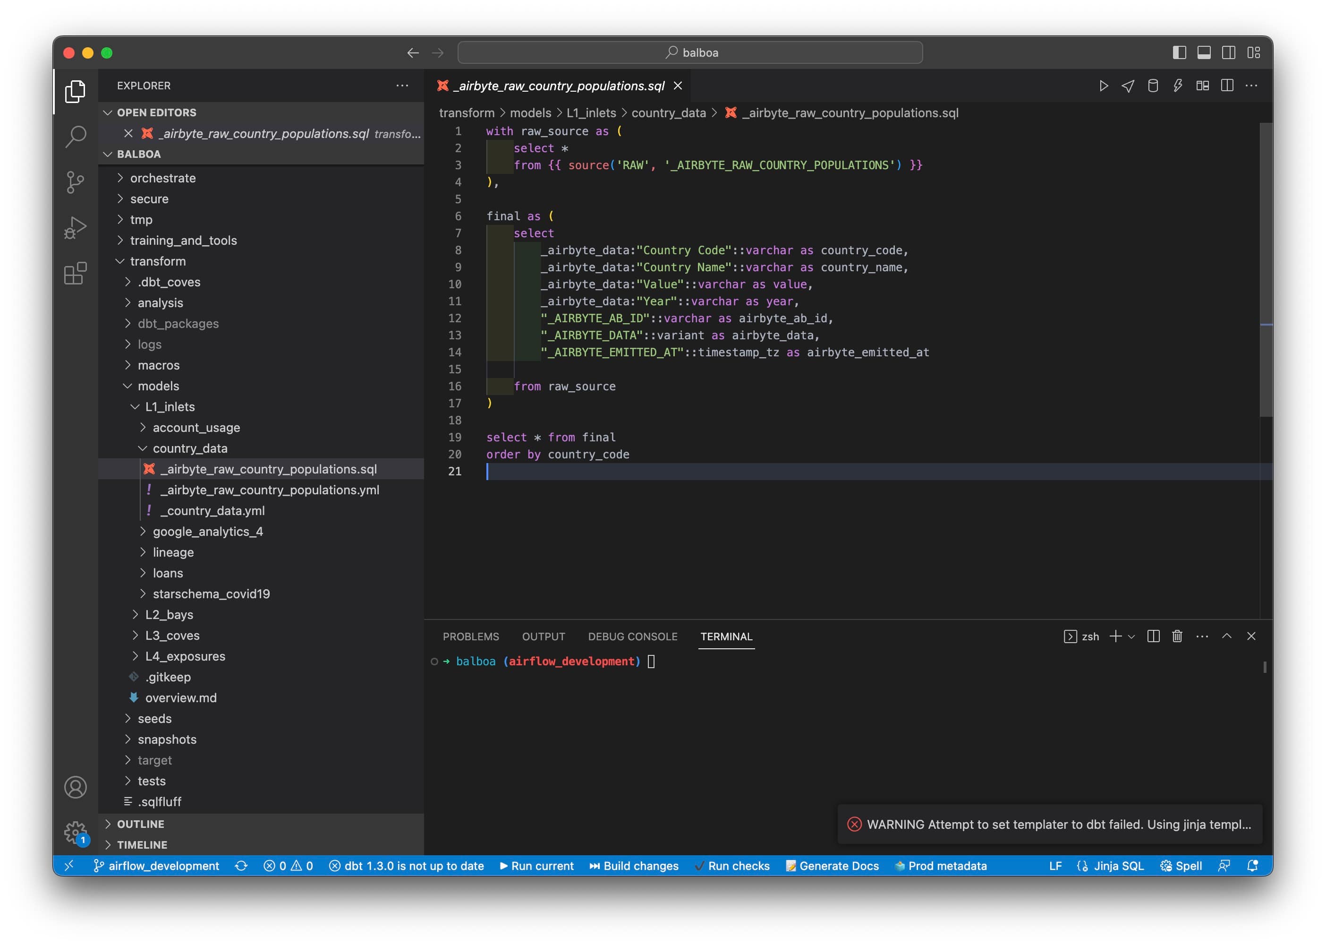The image size is (1326, 946).
Task: Click Run checks in status bar
Action: tap(732, 866)
